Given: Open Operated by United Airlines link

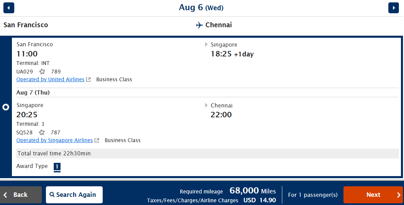Looking at the screenshot, I should coord(50,80).
